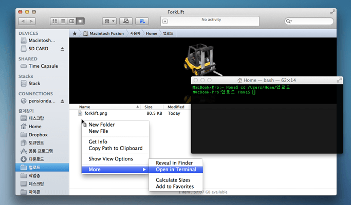The image size is (351, 205).
Task: Click the favorites star in path bar
Action: 75,33
